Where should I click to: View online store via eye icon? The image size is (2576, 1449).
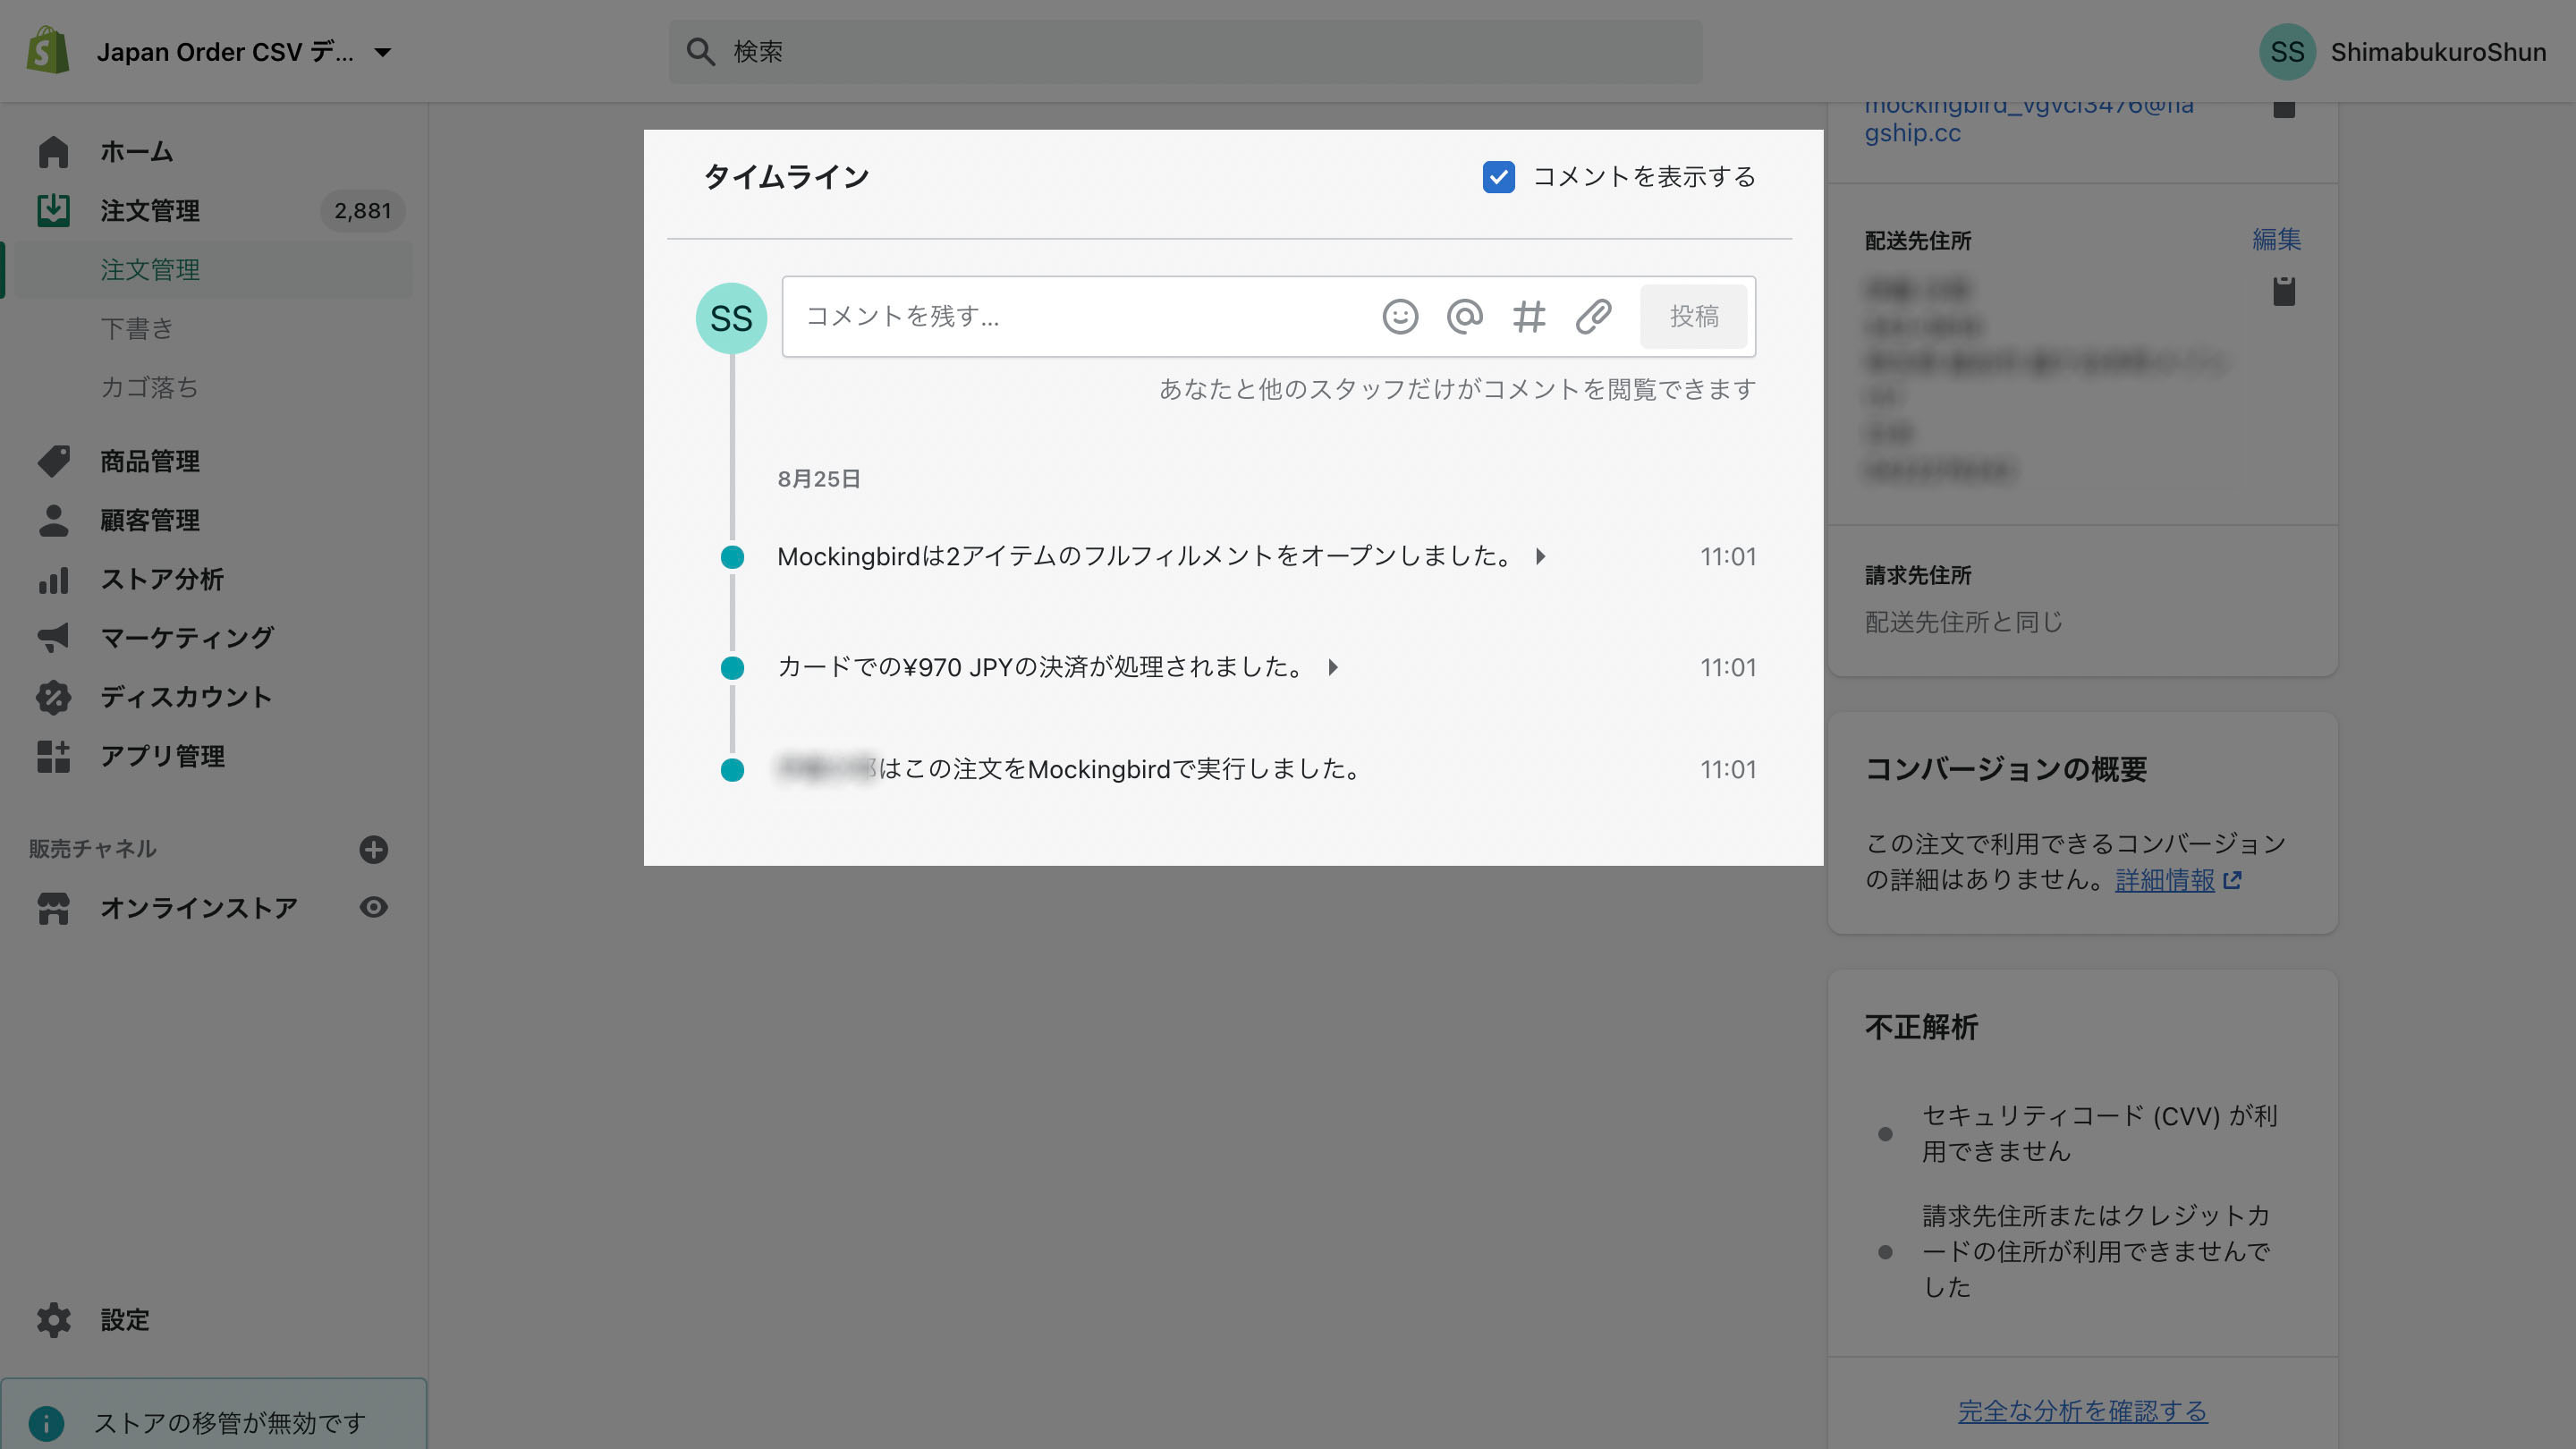click(x=373, y=907)
